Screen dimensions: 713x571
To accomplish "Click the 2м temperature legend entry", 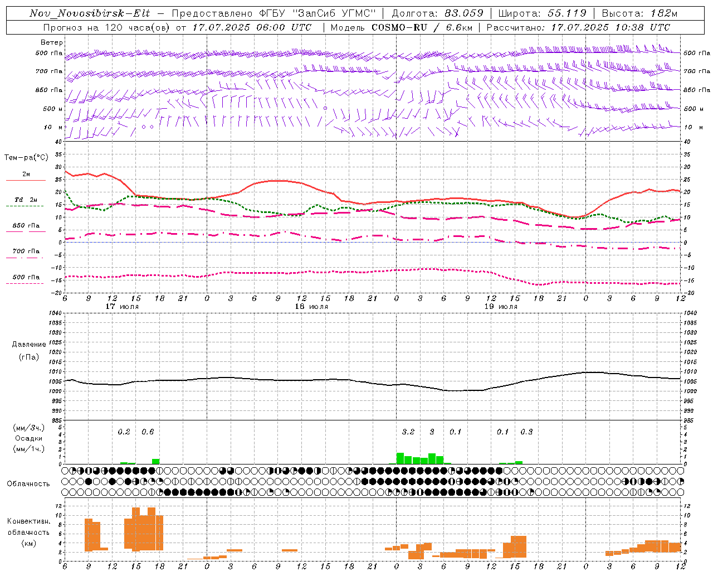I will click(x=26, y=175).
